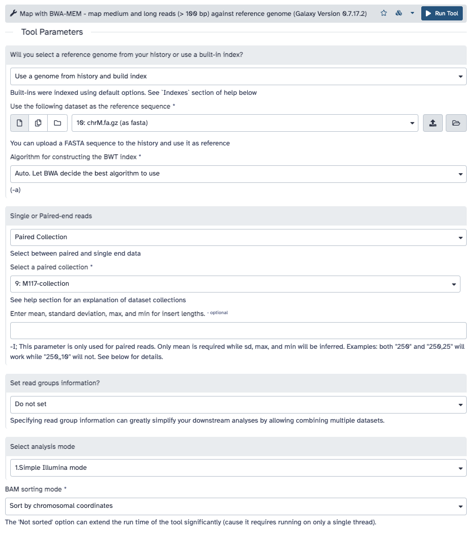
Task: Click the wrench tool icon in header
Action: [x=13, y=13]
